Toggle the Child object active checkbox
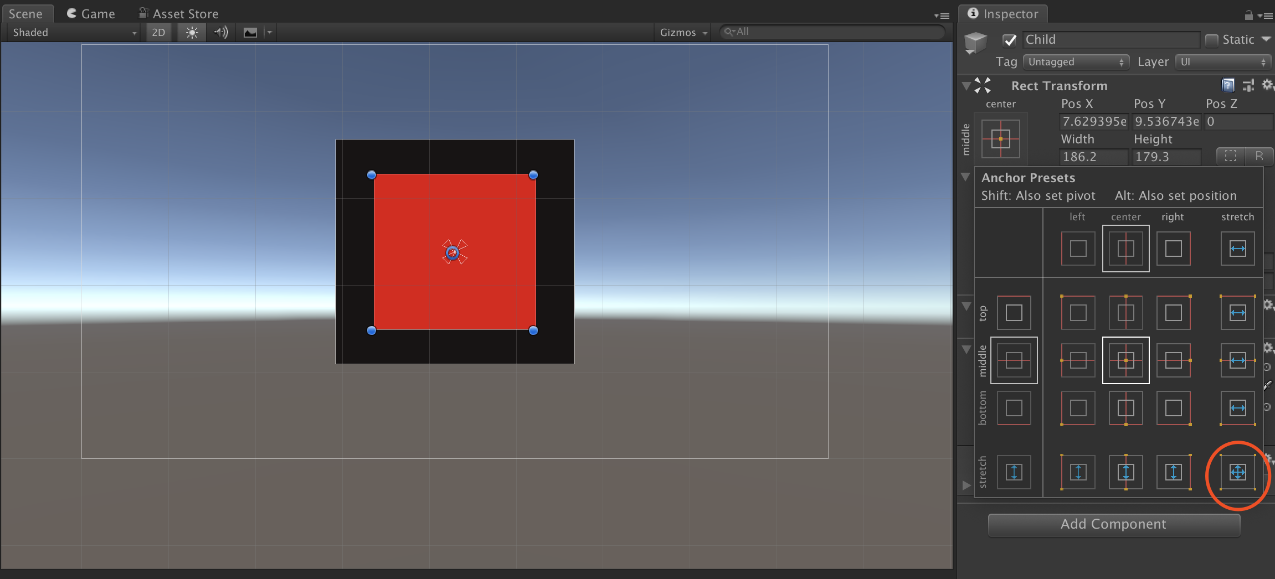The image size is (1275, 579). click(x=1009, y=40)
